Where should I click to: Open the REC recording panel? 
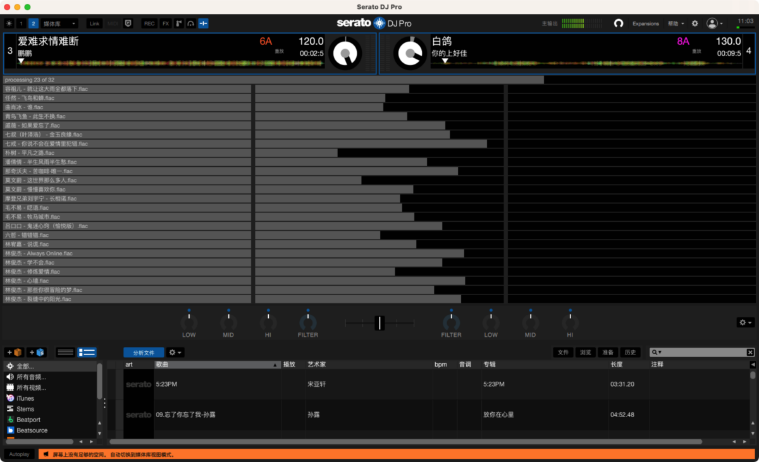click(x=149, y=23)
